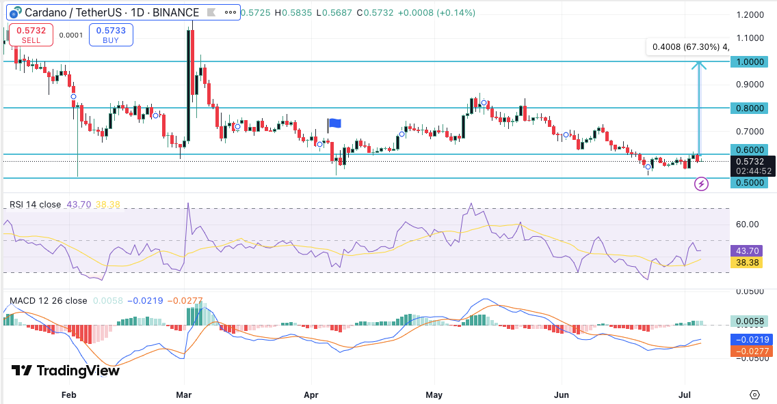Click the purple lightning bolt event icon
The image size is (777, 404).
click(x=701, y=184)
